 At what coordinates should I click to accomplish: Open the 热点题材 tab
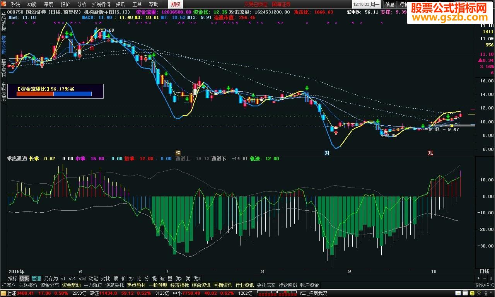pos(136,285)
